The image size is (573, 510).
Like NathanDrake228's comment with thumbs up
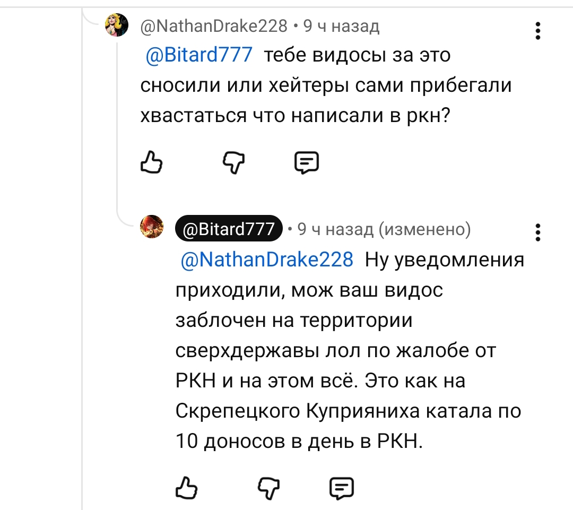pyautogui.click(x=151, y=162)
